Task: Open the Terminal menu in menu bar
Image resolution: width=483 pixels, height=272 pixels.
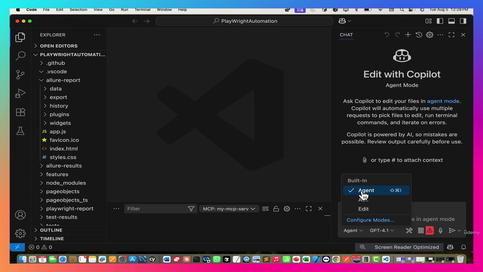Action: (142, 10)
